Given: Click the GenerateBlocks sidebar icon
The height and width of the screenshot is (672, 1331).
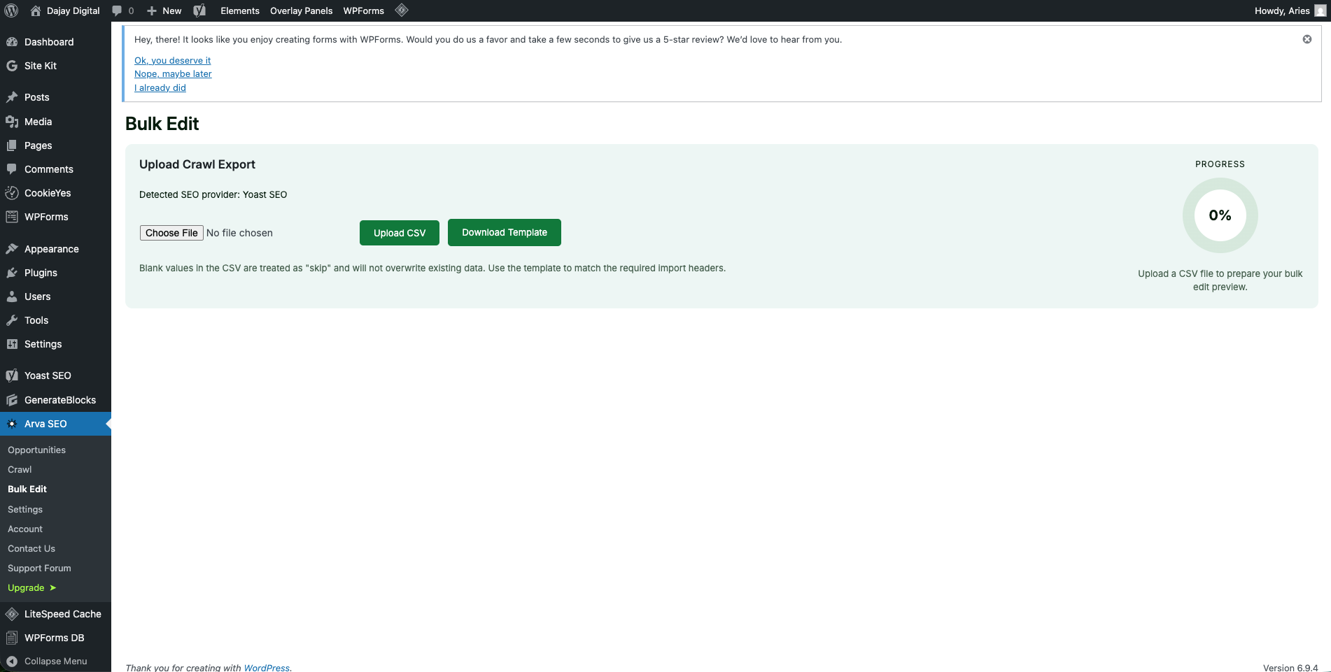Looking at the screenshot, I should click(x=12, y=400).
